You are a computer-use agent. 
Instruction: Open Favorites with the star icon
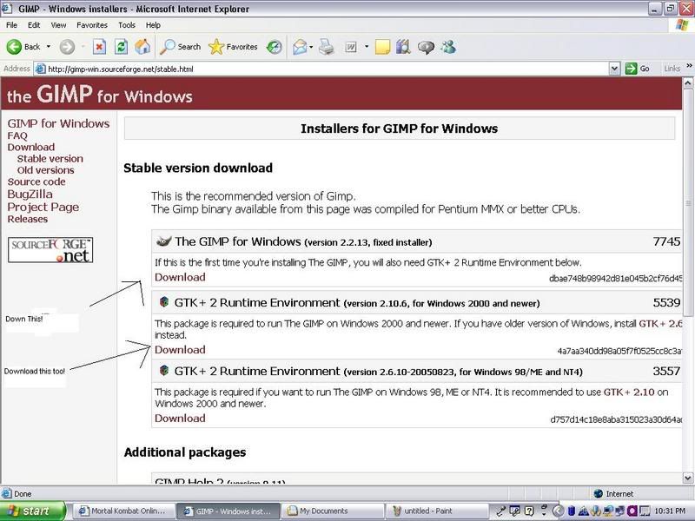(x=216, y=47)
